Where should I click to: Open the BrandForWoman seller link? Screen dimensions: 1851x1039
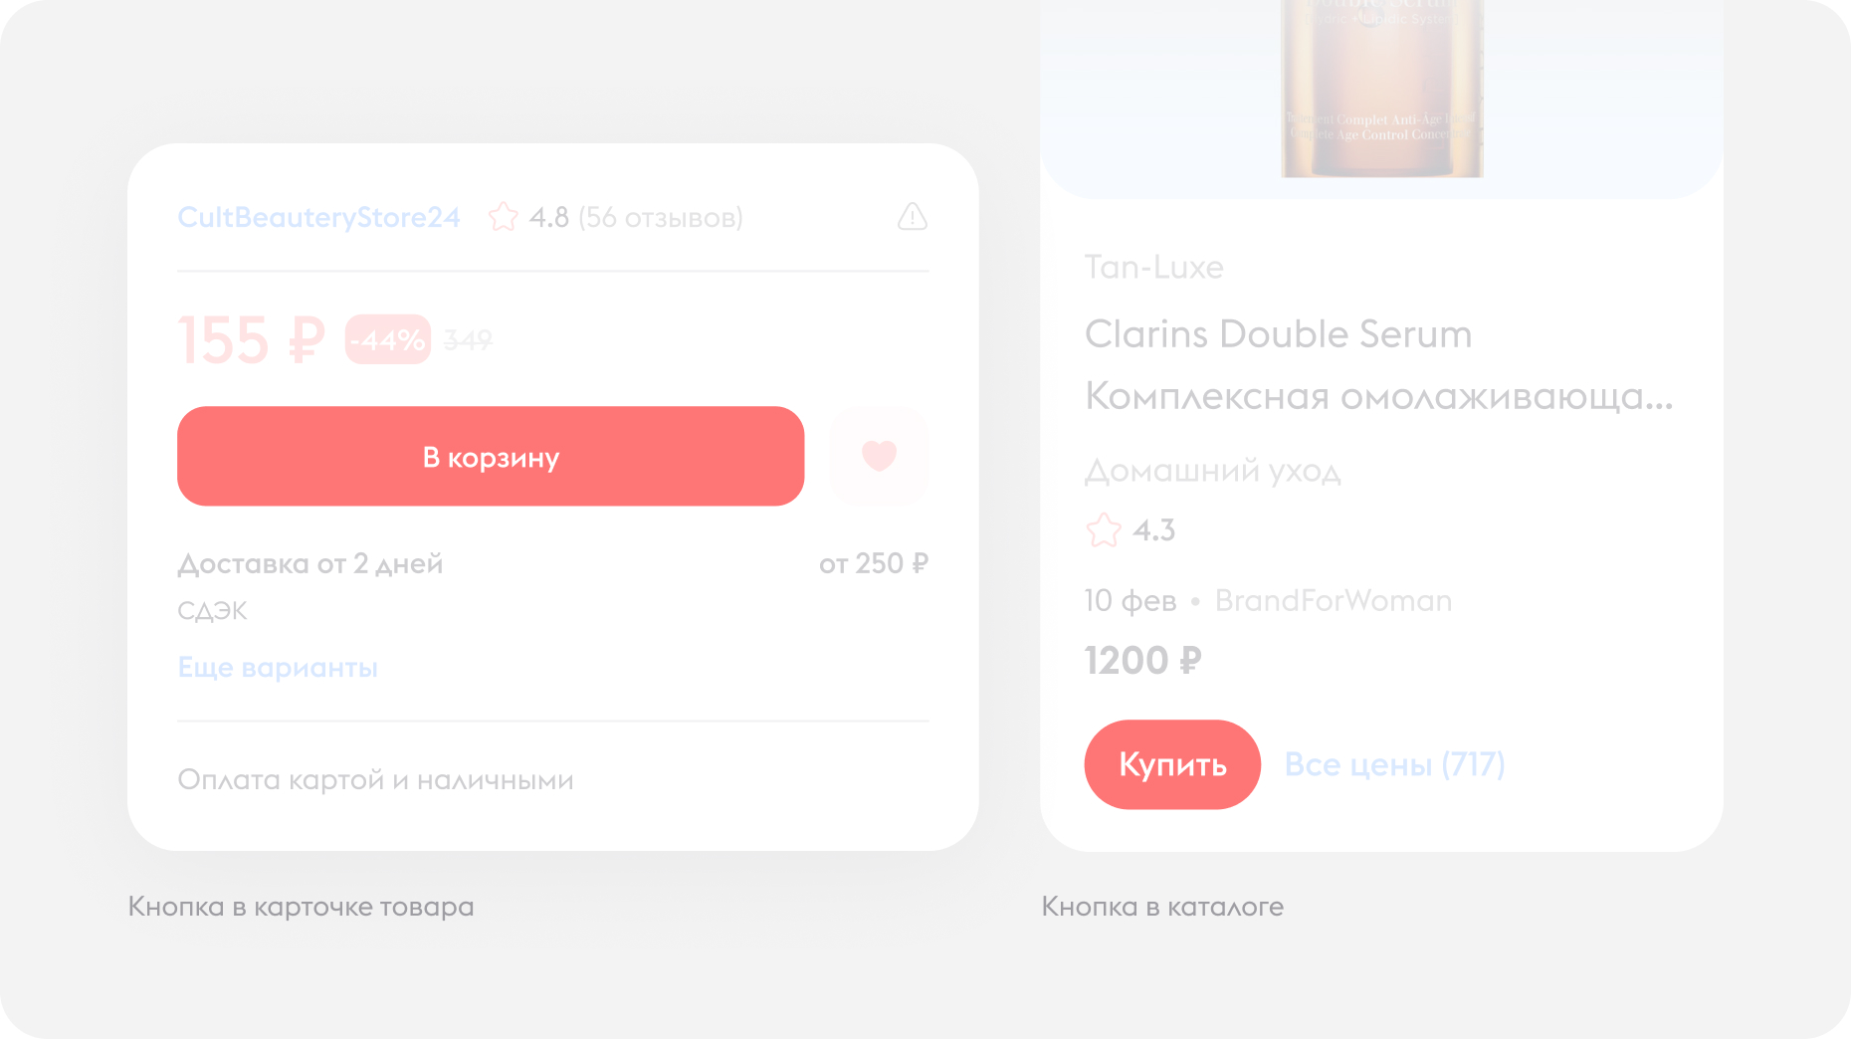pyautogui.click(x=1334, y=601)
